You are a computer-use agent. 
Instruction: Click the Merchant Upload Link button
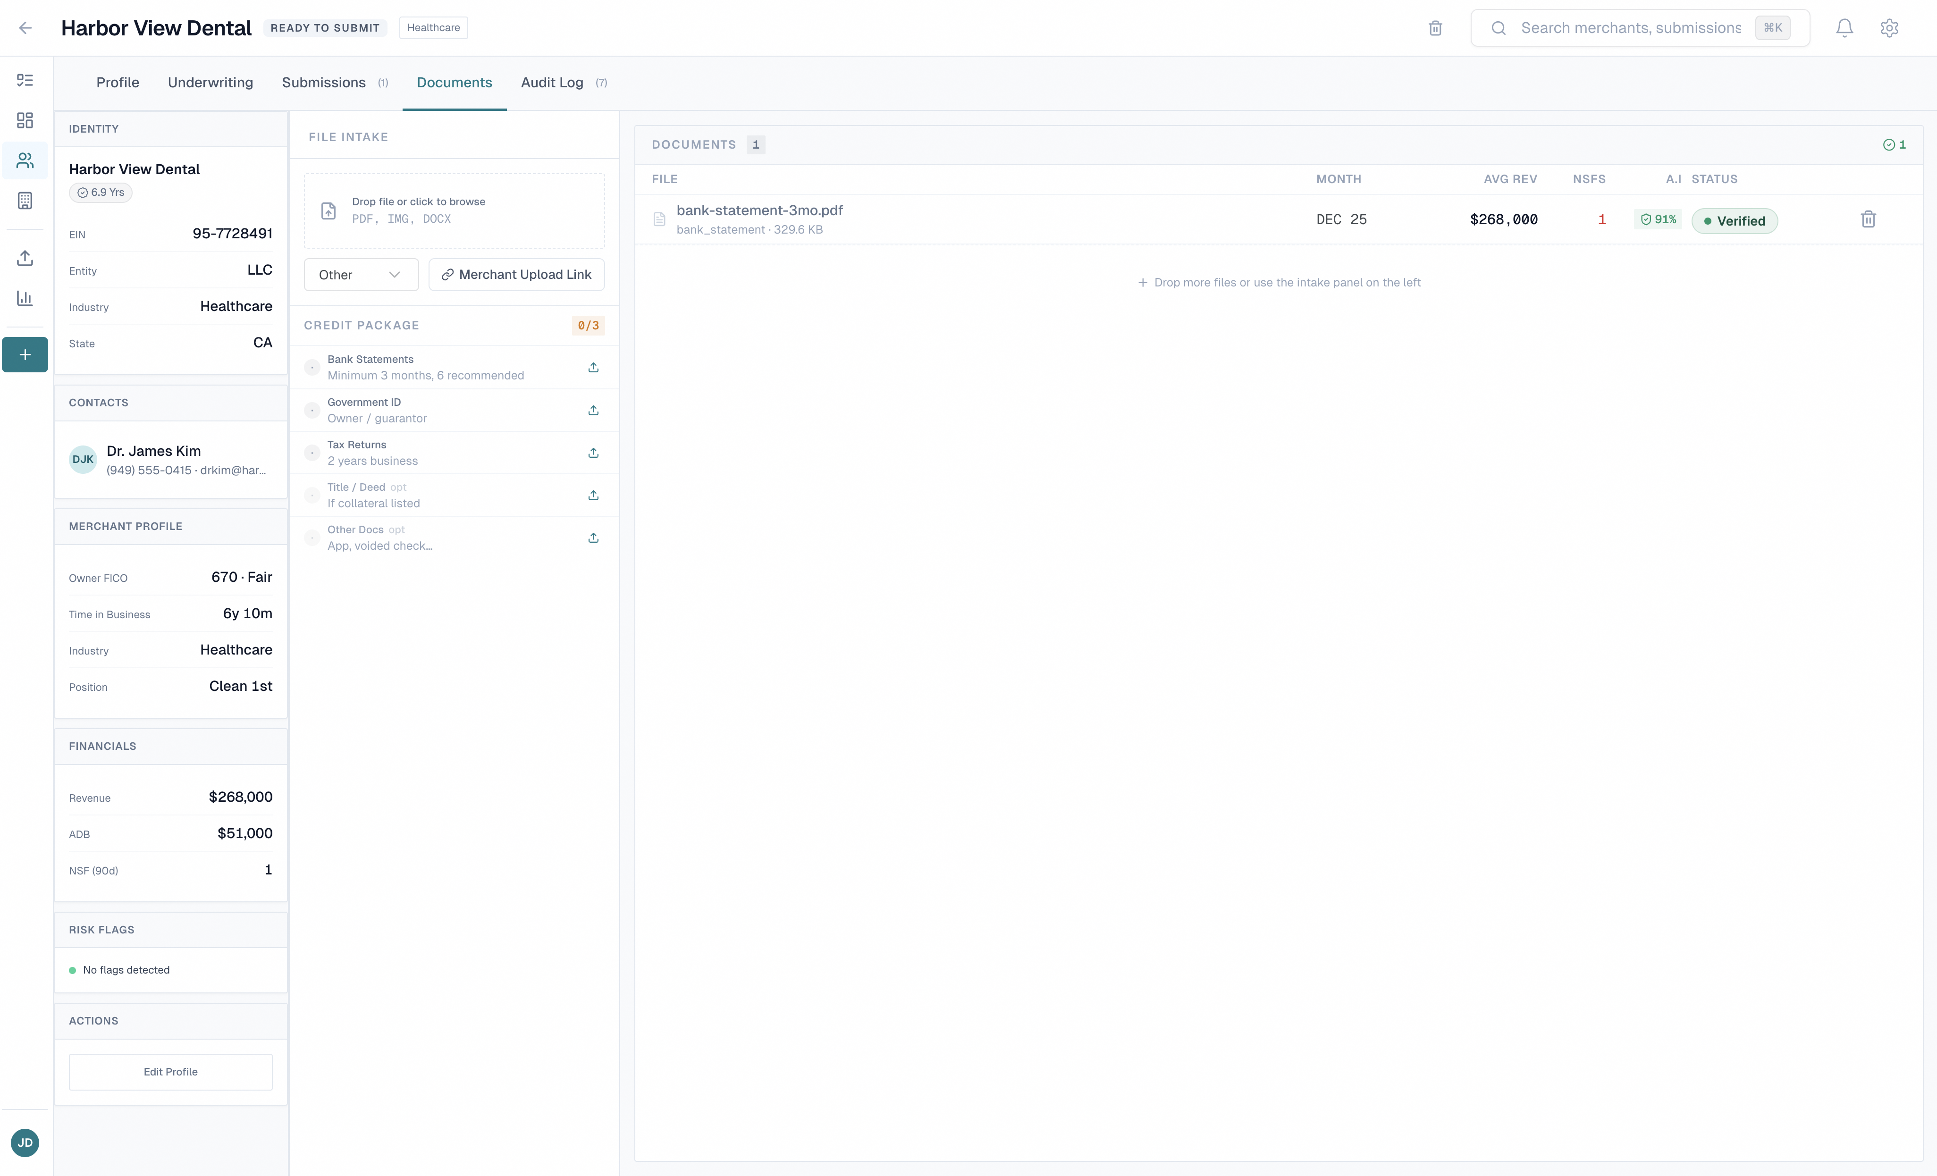point(516,275)
